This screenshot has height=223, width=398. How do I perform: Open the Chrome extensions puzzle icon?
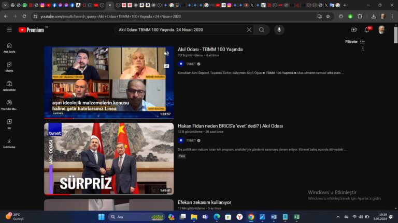point(360,17)
